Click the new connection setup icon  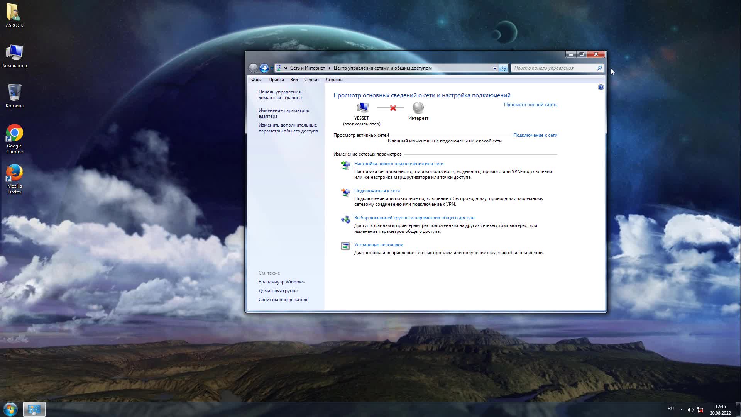pos(345,165)
